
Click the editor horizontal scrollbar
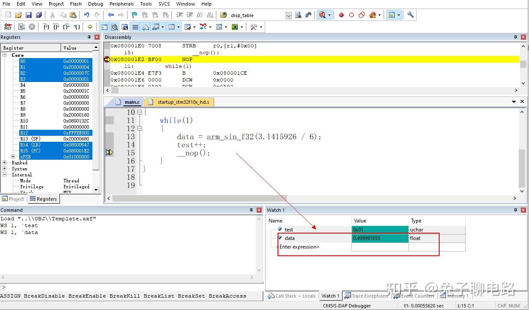[x=313, y=198]
